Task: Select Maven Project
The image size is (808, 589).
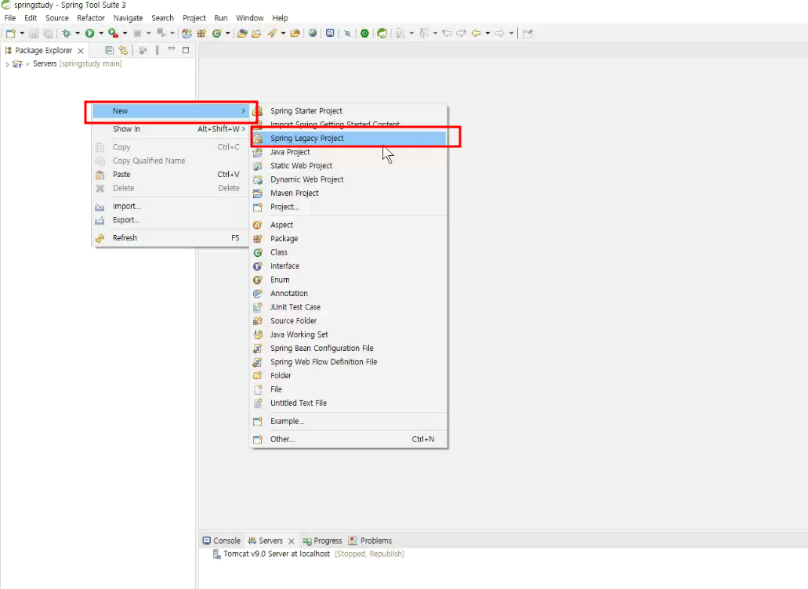Action: click(x=348, y=193)
